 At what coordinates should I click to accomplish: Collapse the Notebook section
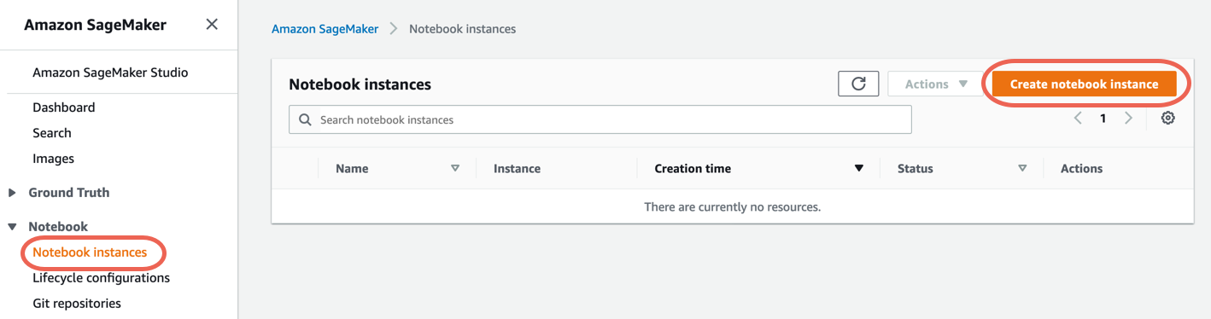tap(12, 227)
